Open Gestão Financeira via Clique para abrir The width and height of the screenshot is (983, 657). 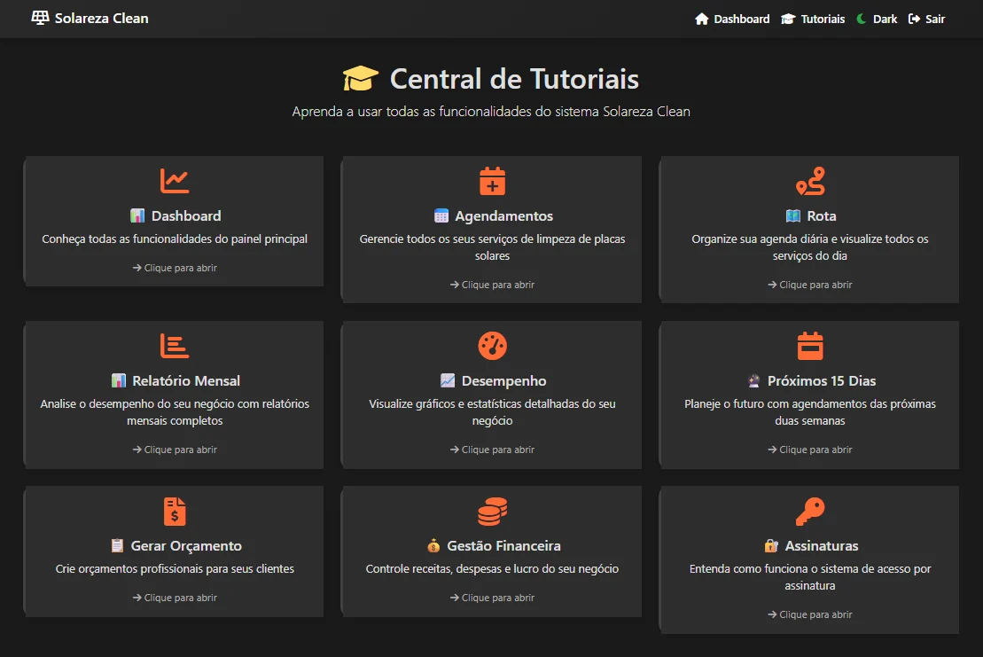492,598
